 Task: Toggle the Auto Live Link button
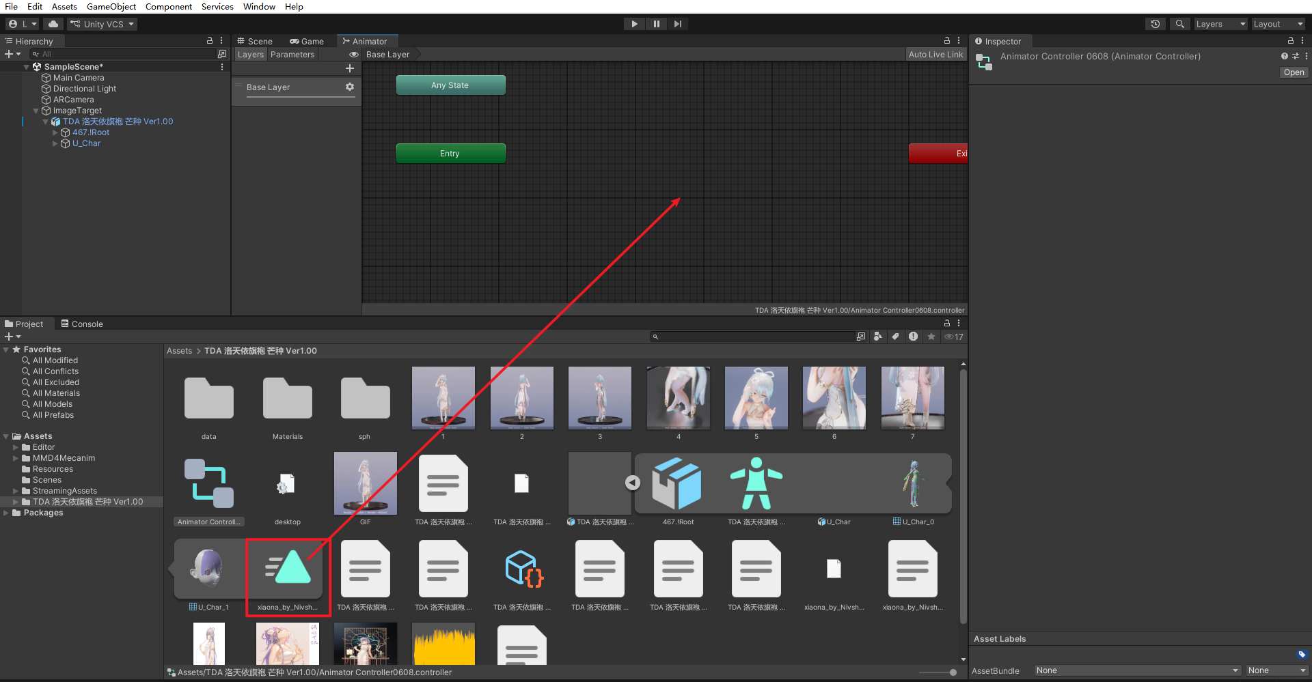tap(935, 55)
